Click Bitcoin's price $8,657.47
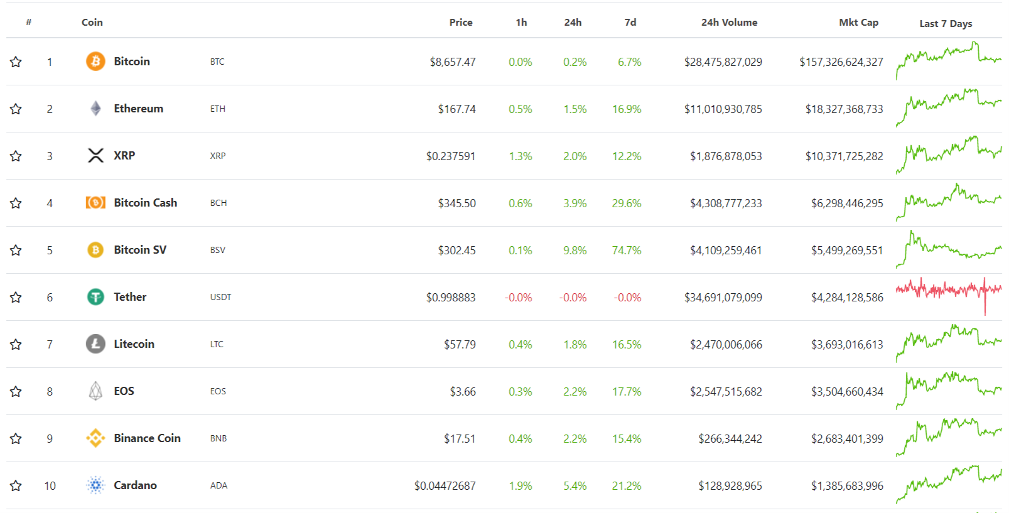Image resolution: width=1009 pixels, height=513 pixels. pos(453,62)
